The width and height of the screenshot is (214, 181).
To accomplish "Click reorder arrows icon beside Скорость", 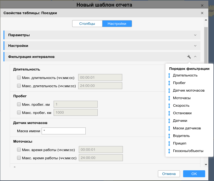I will 169,106.
